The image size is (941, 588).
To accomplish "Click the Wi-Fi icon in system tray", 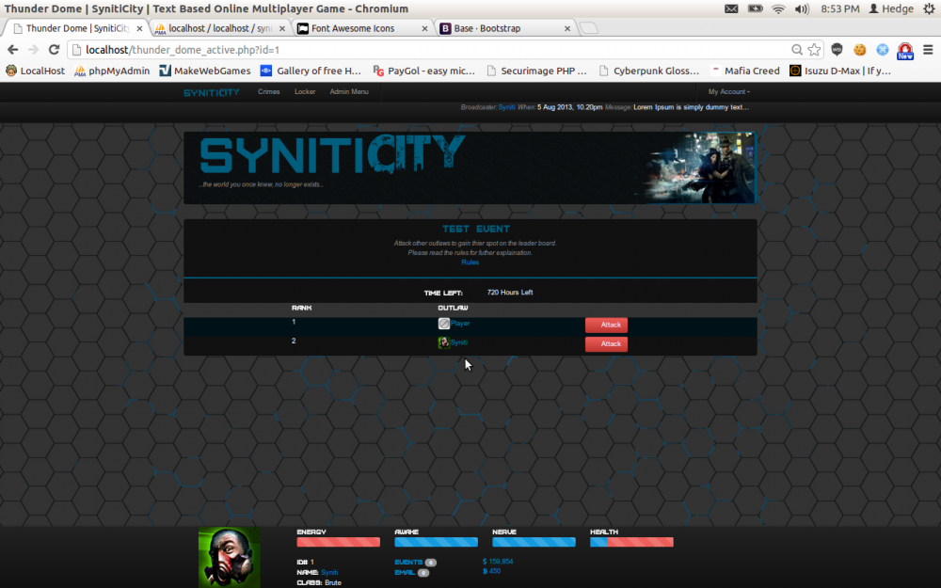I will point(778,8).
